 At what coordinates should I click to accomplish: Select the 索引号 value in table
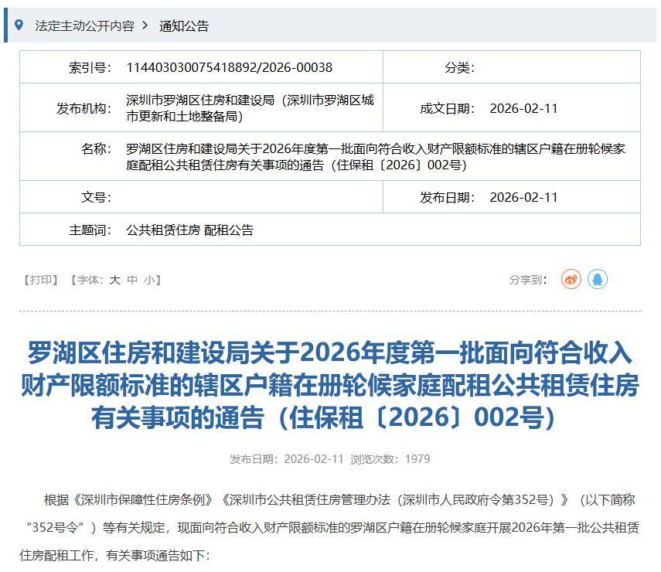tap(229, 67)
